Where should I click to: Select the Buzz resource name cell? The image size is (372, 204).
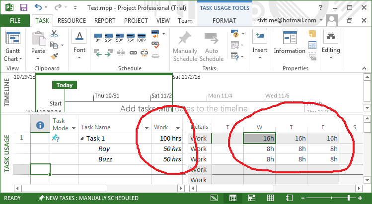pos(115,159)
